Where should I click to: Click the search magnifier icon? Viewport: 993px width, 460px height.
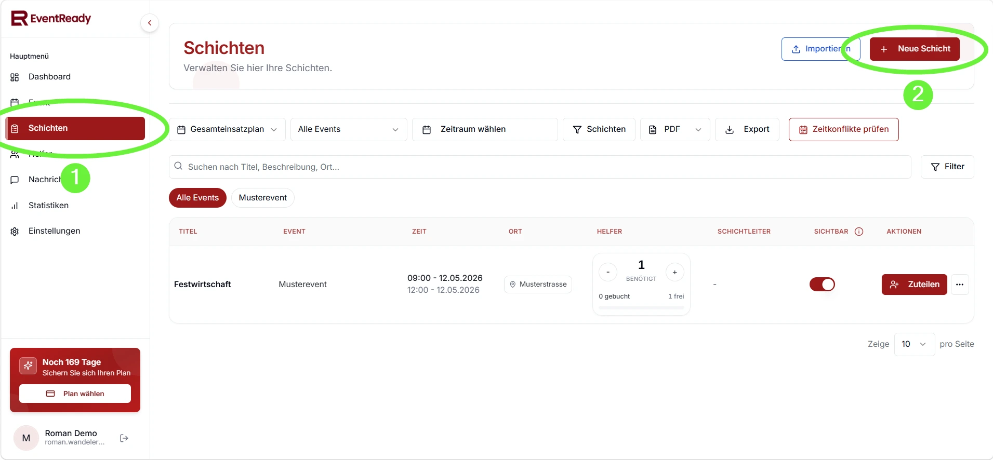[178, 166]
